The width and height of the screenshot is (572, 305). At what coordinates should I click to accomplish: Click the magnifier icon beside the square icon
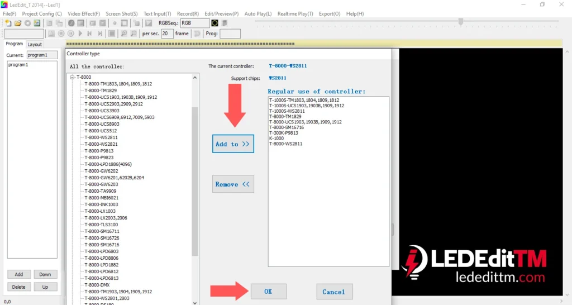(123, 34)
